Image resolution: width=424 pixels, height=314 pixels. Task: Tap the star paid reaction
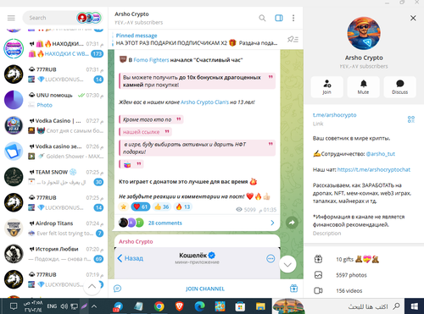[124, 207]
